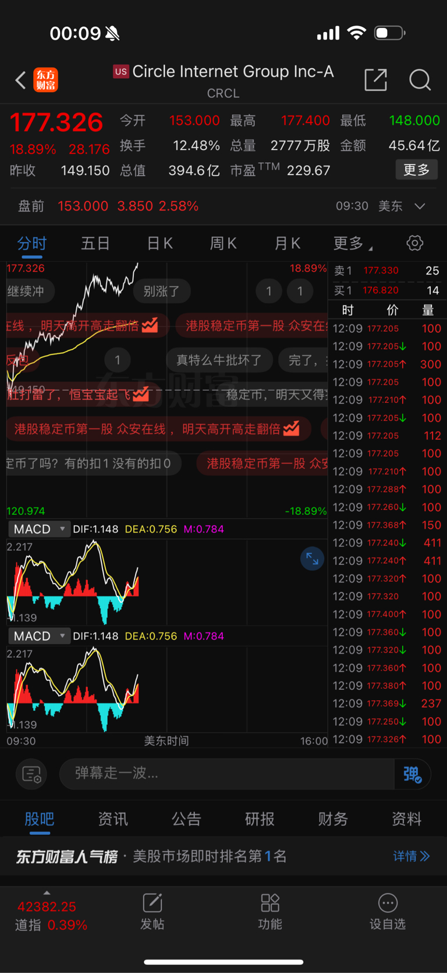The width and height of the screenshot is (447, 973).
Task: Tap the back arrow icon
Action: (x=21, y=80)
